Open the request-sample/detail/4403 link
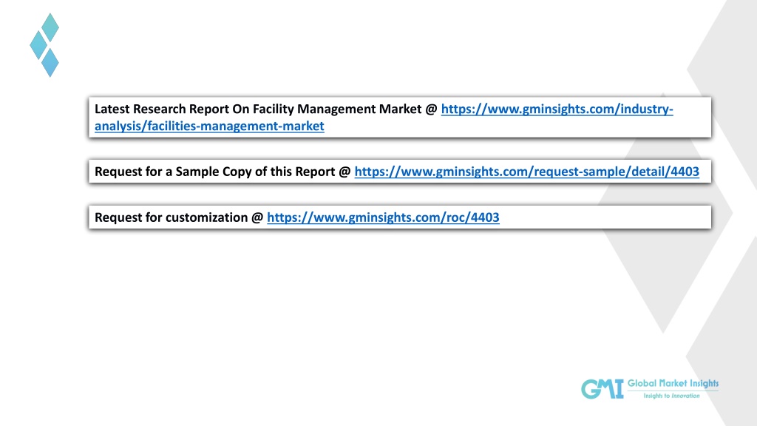 click(526, 172)
